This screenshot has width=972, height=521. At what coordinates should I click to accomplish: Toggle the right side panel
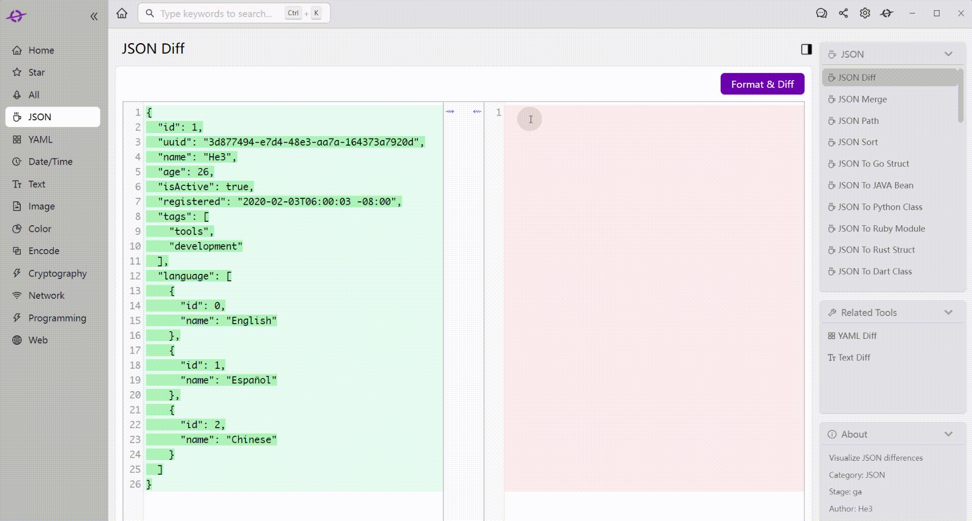pyautogui.click(x=806, y=49)
